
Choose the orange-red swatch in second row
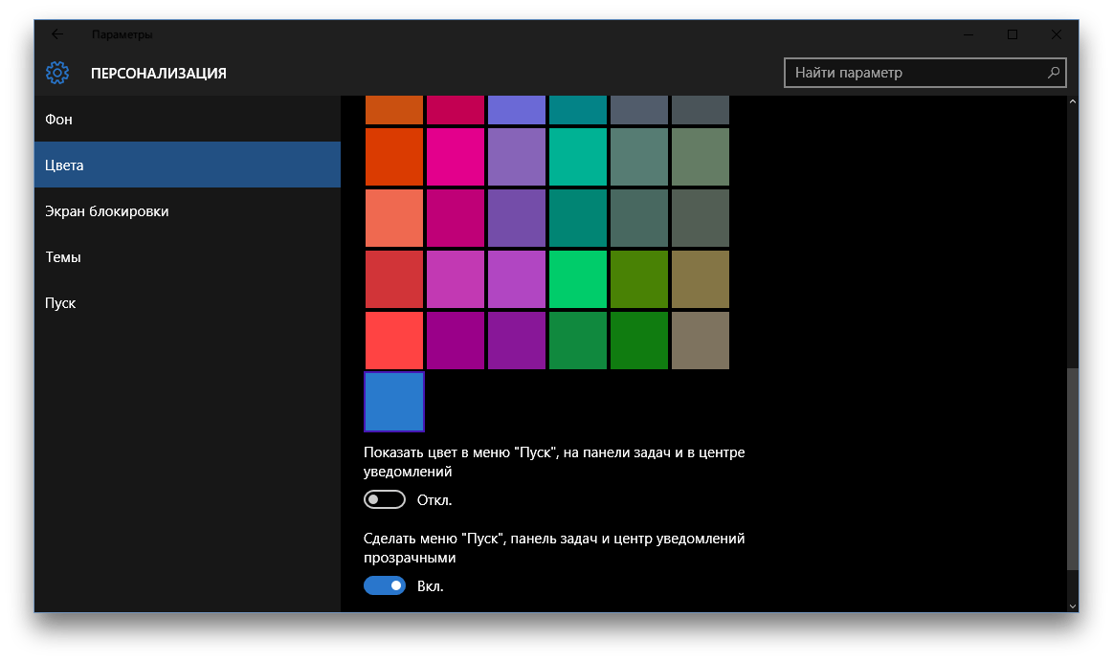click(x=394, y=157)
